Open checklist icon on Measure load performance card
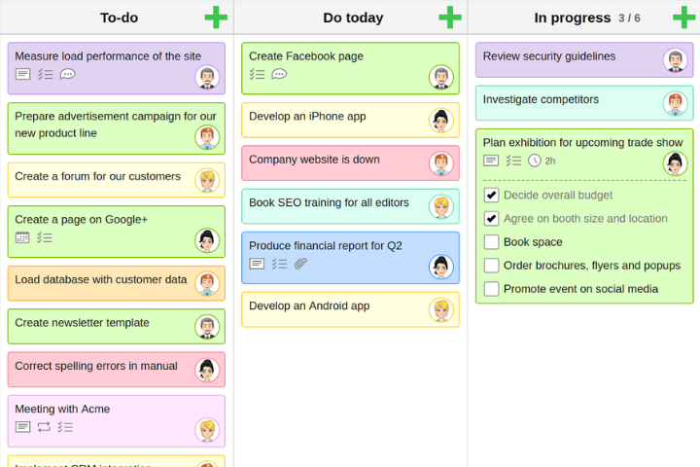This screenshot has width=700, height=467. click(x=45, y=74)
